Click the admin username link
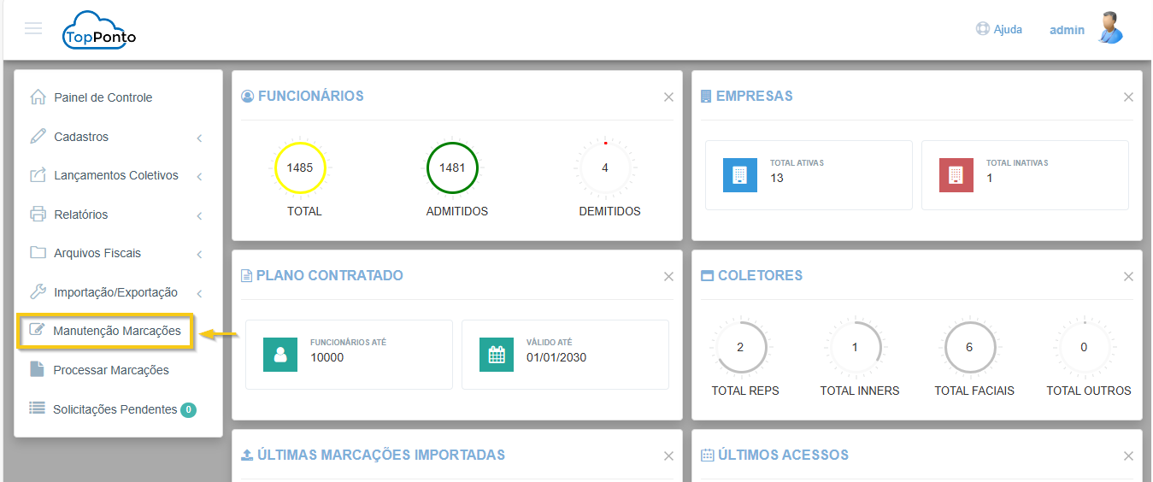The height and width of the screenshot is (482, 1153). tap(1067, 30)
